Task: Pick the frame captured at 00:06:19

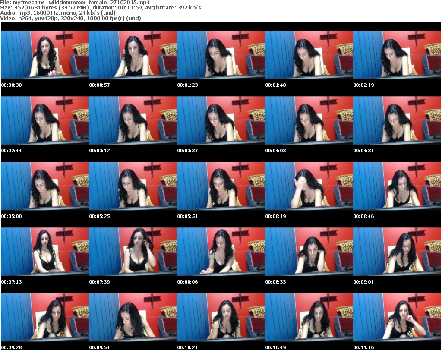Action: coord(309,186)
